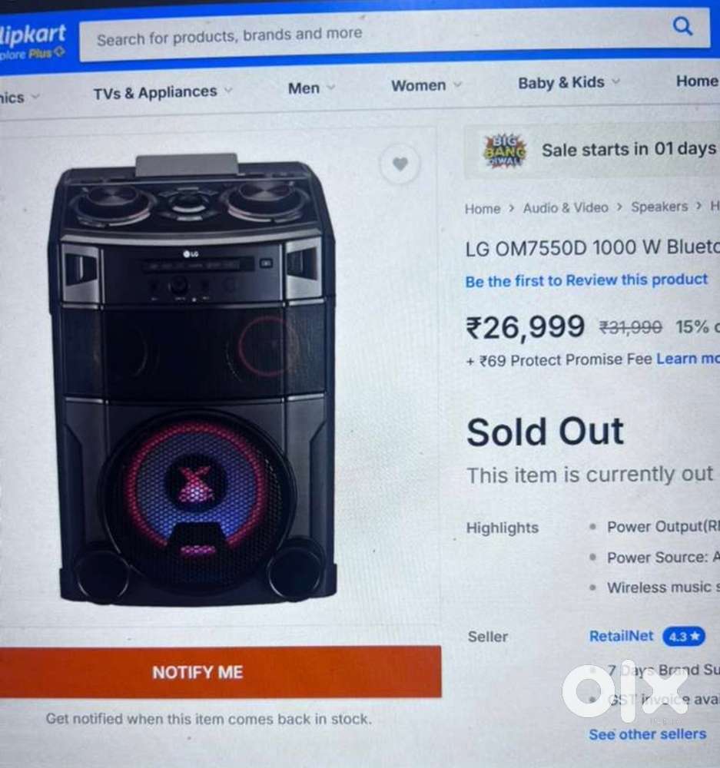Click the LG speaker product image
The height and width of the screenshot is (768, 720).
click(x=194, y=379)
